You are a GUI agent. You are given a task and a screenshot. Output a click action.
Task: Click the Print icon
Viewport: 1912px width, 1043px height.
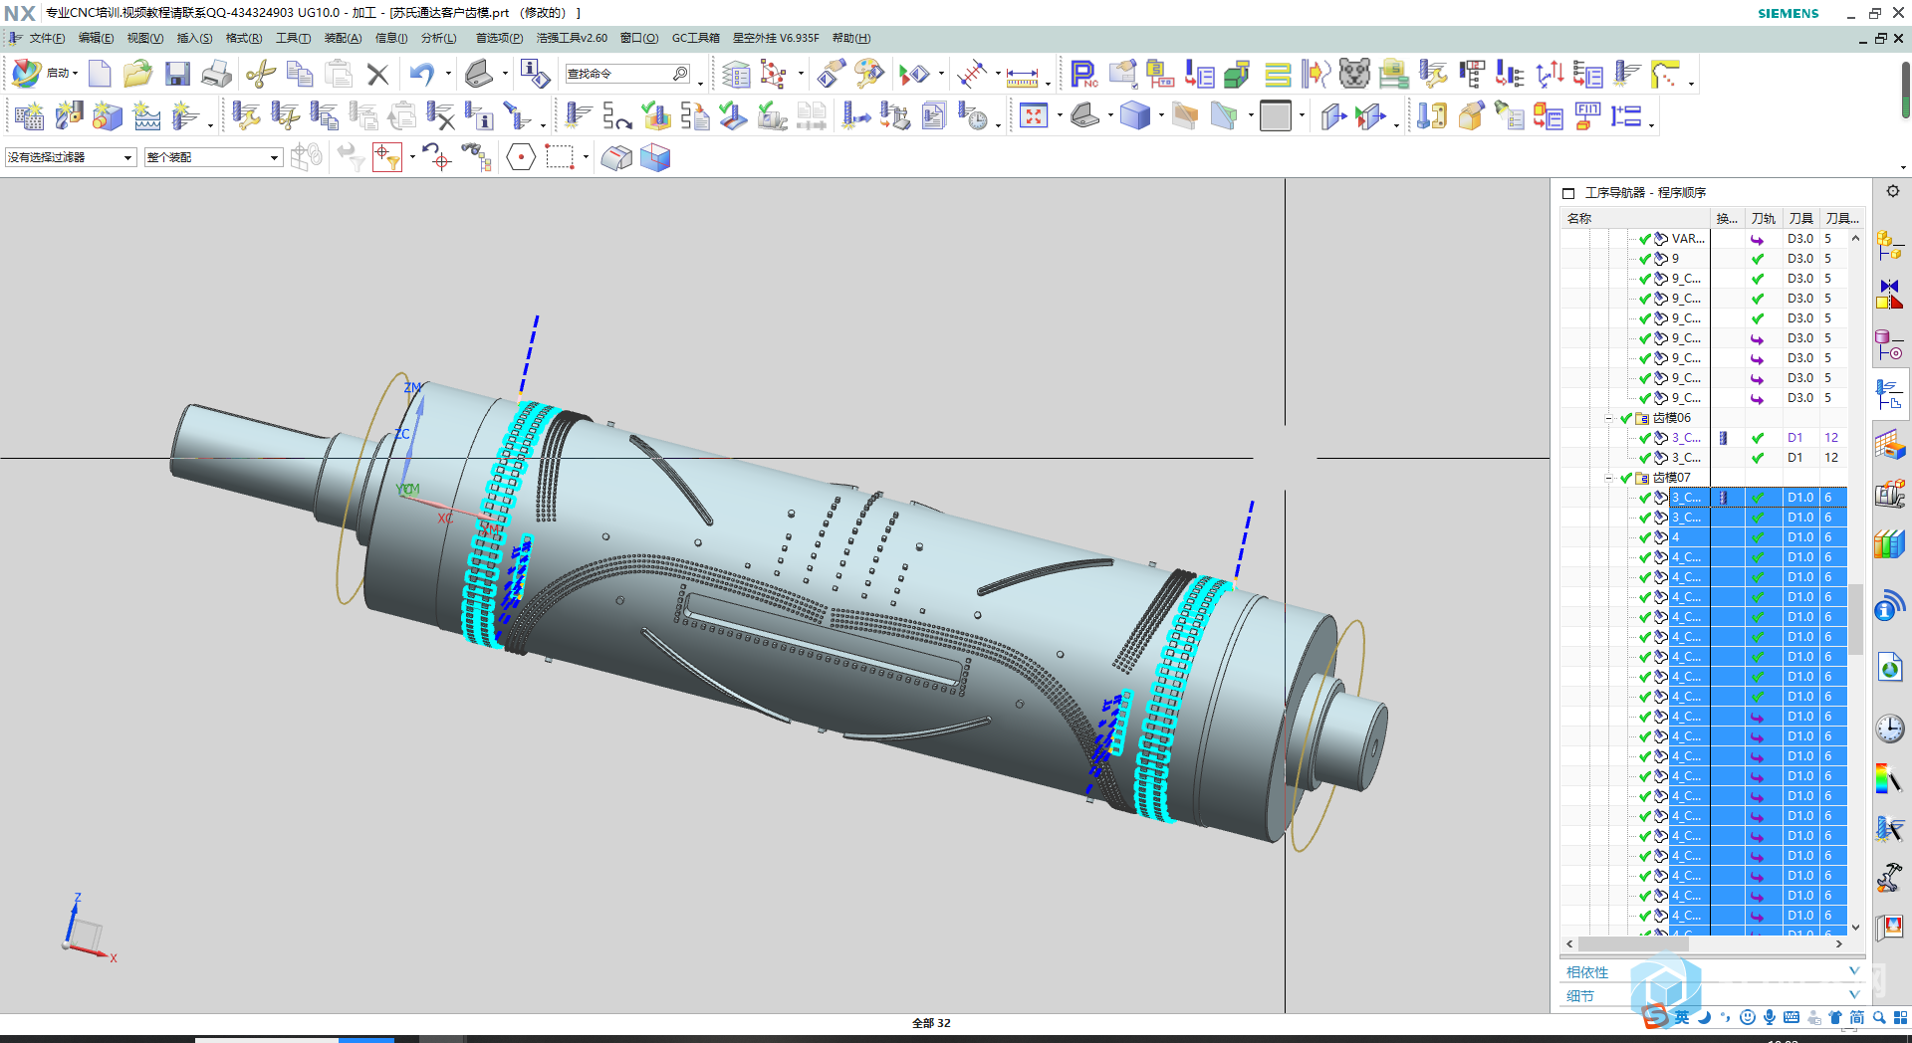(x=216, y=74)
